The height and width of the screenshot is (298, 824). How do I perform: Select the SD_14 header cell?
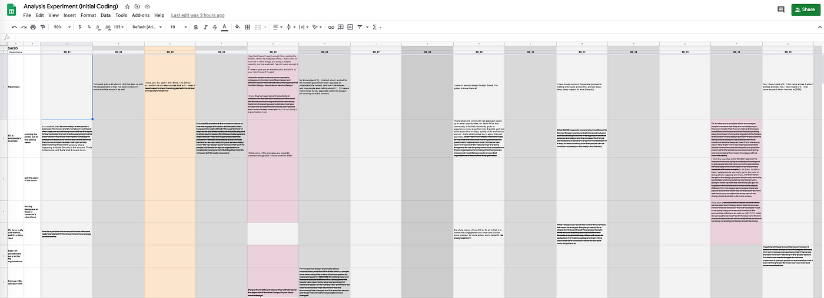[x=736, y=52]
